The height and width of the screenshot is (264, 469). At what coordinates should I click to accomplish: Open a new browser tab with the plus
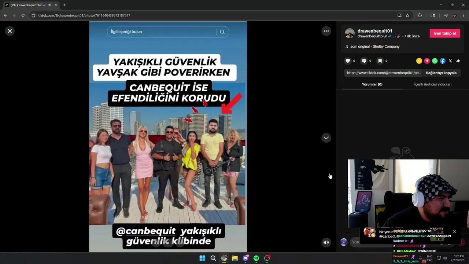point(64,5)
